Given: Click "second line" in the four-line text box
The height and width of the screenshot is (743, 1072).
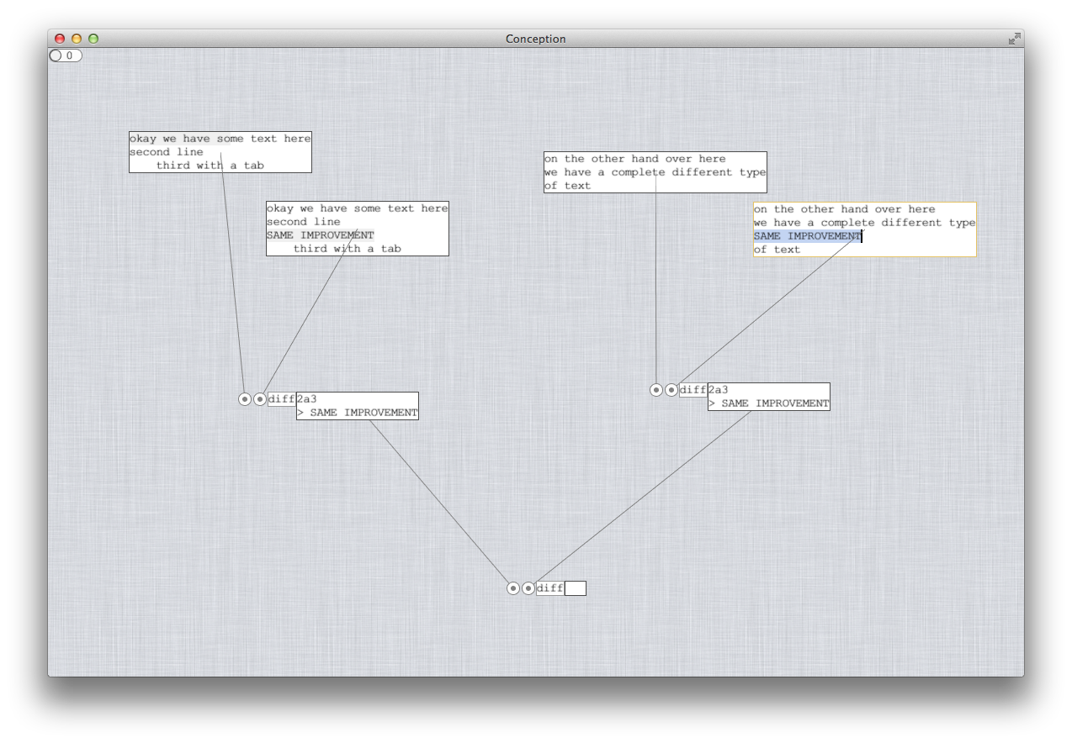Looking at the screenshot, I should click(304, 222).
